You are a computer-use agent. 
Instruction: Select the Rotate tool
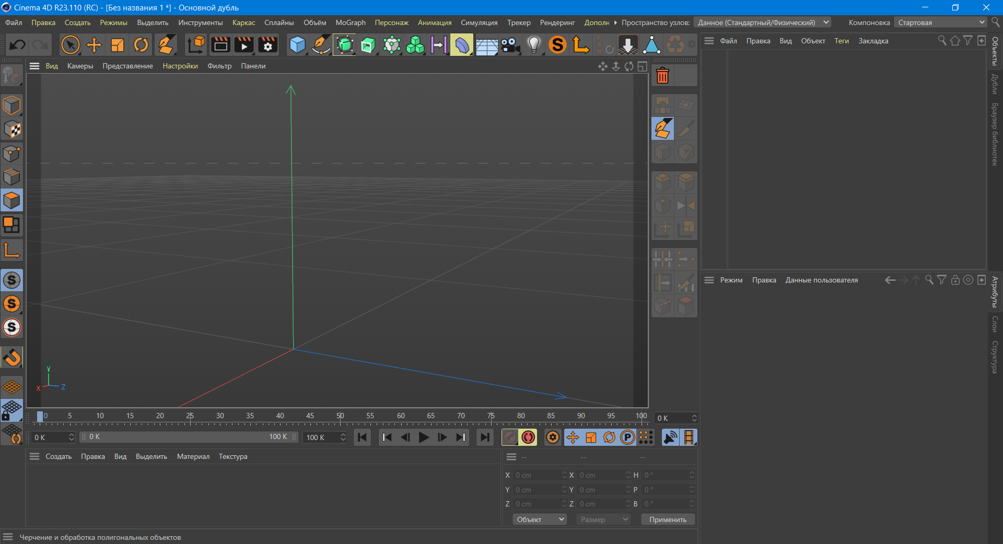click(x=141, y=45)
